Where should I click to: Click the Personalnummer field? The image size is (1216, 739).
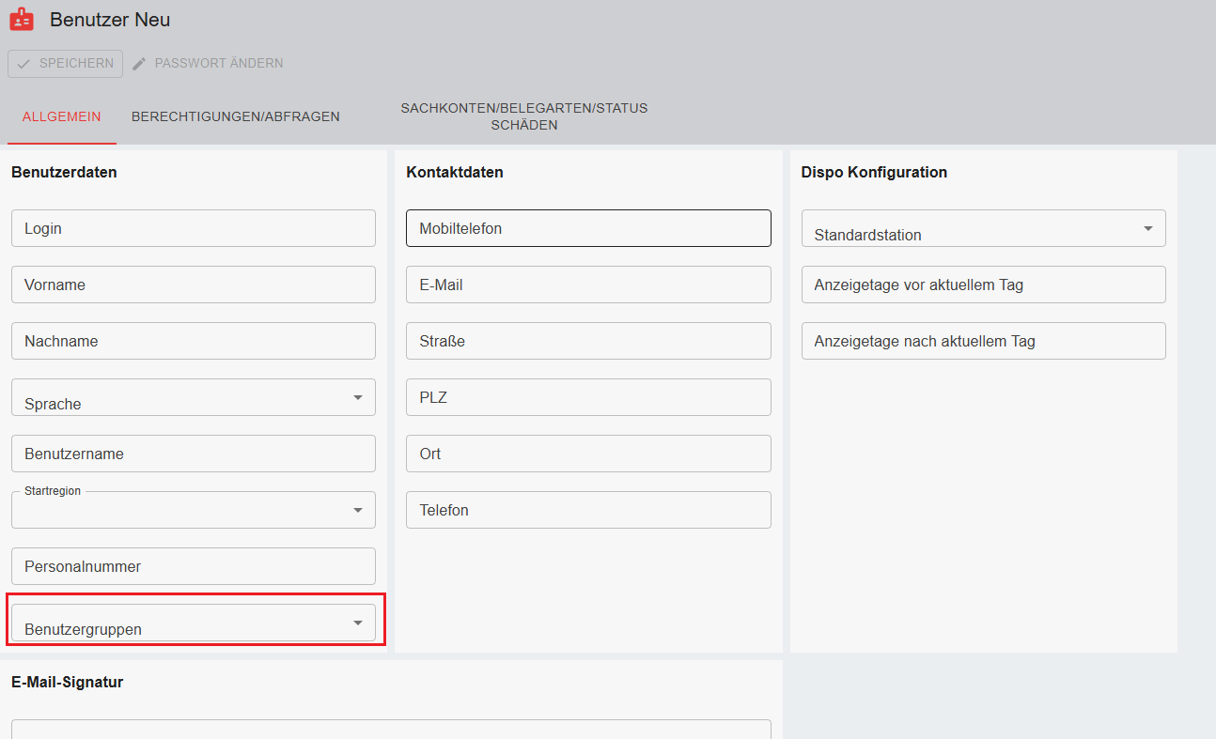[x=193, y=566]
